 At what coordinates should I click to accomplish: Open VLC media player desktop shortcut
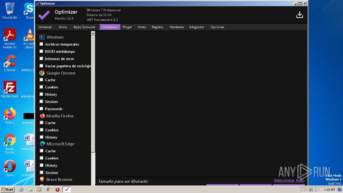[x=29, y=39]
